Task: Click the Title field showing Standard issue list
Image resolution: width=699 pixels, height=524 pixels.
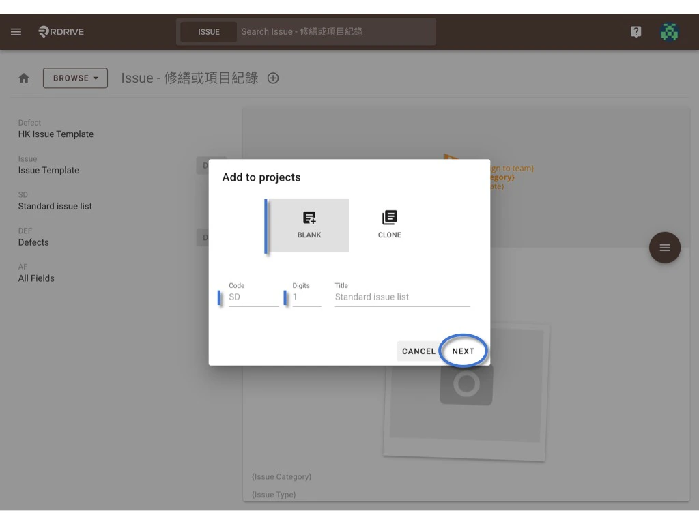Action: (x=402, y=297)
